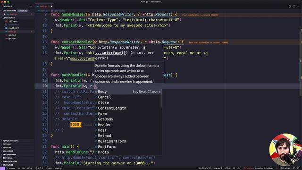
Task: Select the Method suggestion
Action: click(128, 136)
